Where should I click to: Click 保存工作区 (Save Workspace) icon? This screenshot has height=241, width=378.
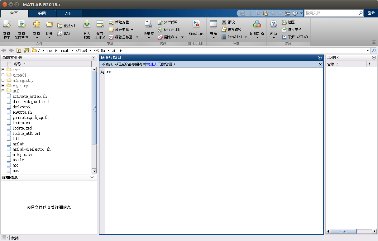pyautogui.click(x=100, y=24)
